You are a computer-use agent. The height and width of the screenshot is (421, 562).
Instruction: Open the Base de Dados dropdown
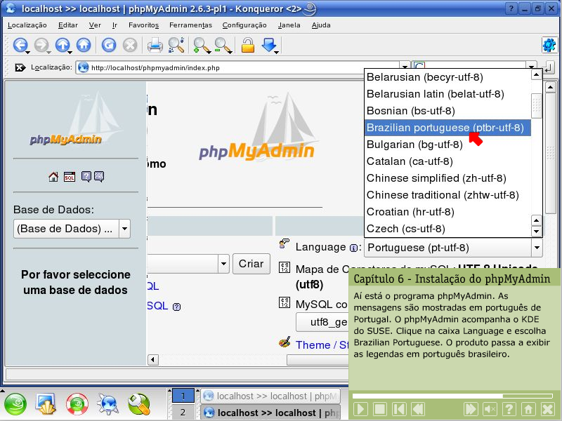(72, 229)
